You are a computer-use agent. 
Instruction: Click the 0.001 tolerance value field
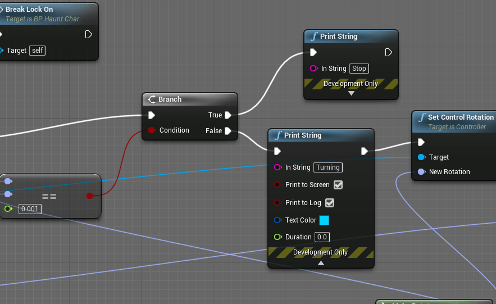click(x=30, y=209)
